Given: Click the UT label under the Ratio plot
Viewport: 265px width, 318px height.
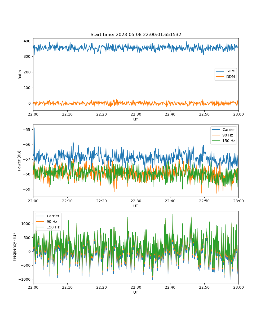Looking at the screenshot, I should [x=136, y=120].
